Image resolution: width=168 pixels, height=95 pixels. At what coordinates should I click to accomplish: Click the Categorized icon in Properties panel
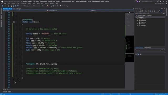(136, 54)
